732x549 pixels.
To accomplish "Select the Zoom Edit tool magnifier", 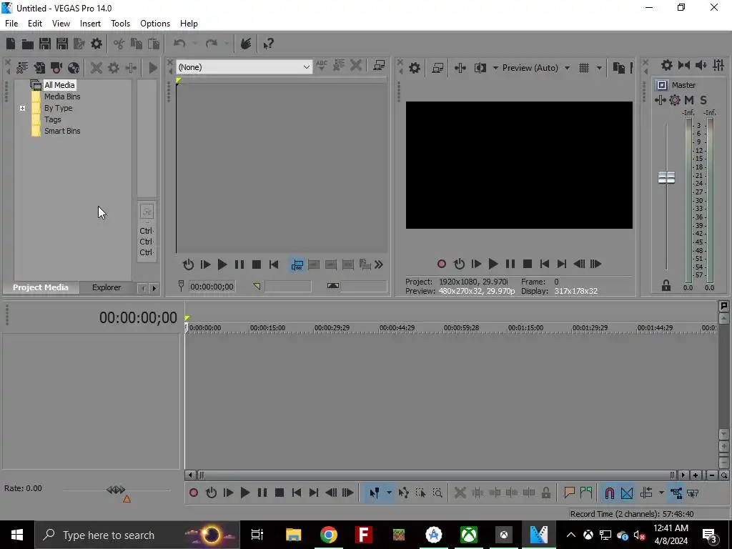I will click(x=437, y=493).
